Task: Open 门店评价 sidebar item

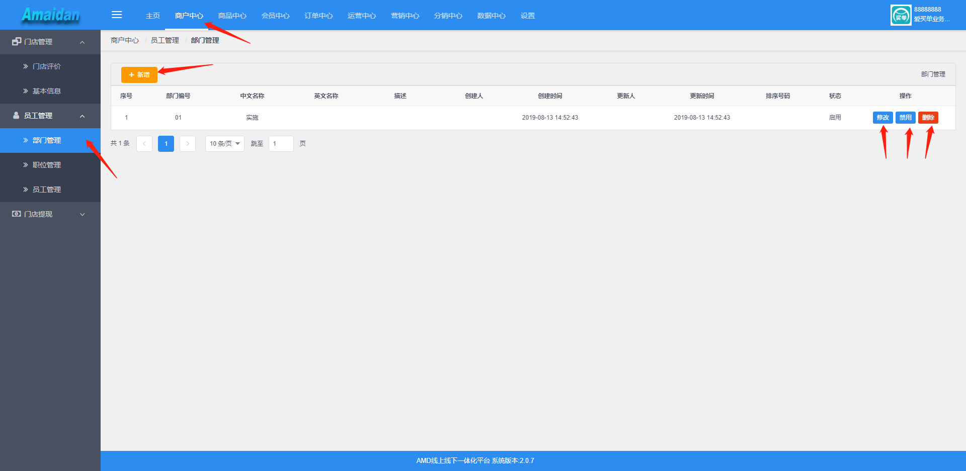Action: 50,66
